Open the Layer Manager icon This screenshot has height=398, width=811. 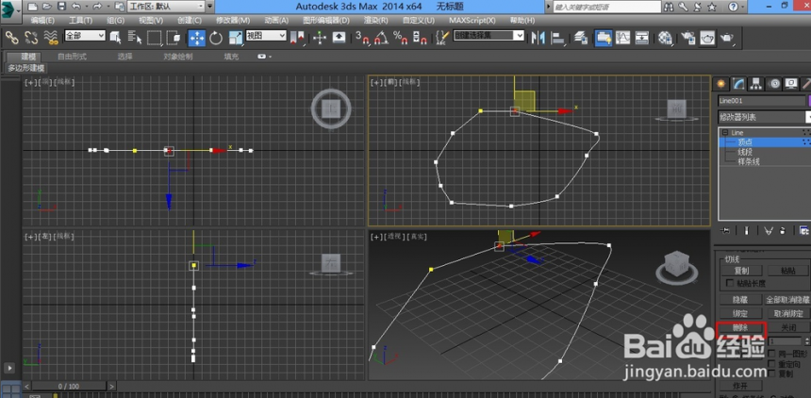tap(581, 38)
